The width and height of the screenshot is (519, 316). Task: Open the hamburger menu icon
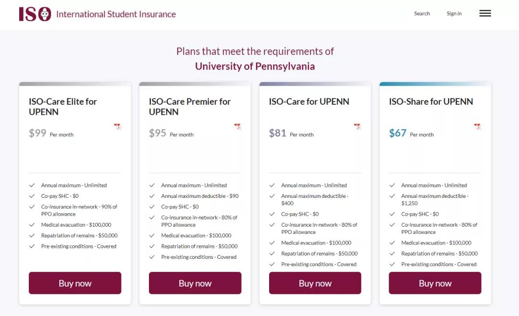485,13
